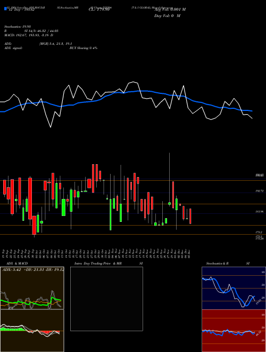Click the blue Stochastics chart panel
The image size is (266, 352).
coord(234,288)
